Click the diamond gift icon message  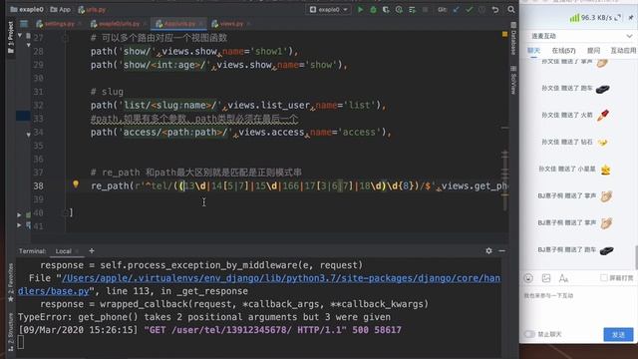point(602,143)
